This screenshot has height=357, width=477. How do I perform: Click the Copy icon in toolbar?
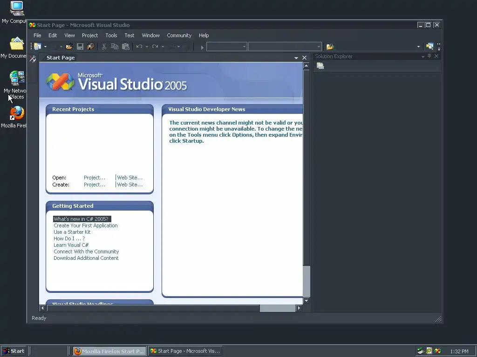tap(115, 46)
